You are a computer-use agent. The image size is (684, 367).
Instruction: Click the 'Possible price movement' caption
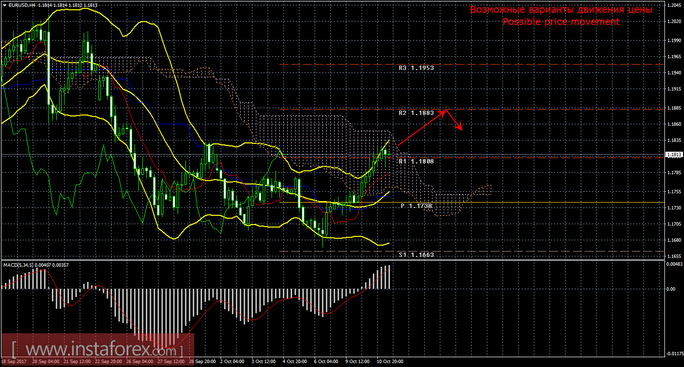point(561,22)
